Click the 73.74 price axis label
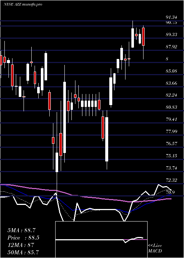This screenshot has height=258, width=184. coord(171,168)
